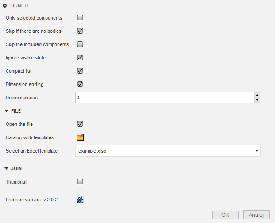Viewport: 275px width, 223px height.
Task: Click the Decimal places input field
Action: [x=164, y=98]
